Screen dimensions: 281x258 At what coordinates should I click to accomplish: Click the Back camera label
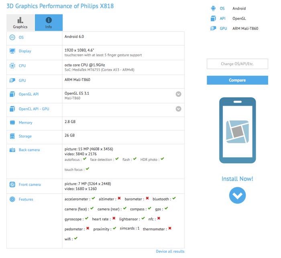[x=29, y=150]
